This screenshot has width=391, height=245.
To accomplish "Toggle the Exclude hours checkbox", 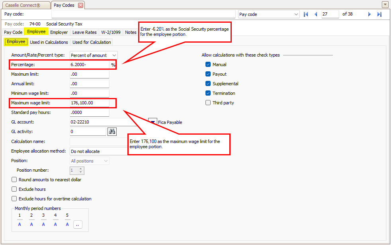I will [x=14, y=189].
